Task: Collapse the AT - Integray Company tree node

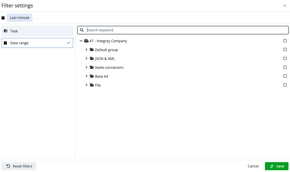Action: point(81,41)
